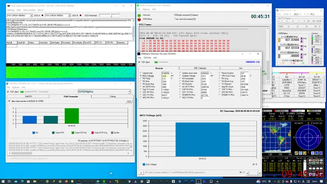Open the Debug tab in GetKISS+

pos(113,97)
